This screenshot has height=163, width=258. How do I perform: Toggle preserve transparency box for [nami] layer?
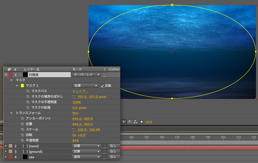pos(104,146)
